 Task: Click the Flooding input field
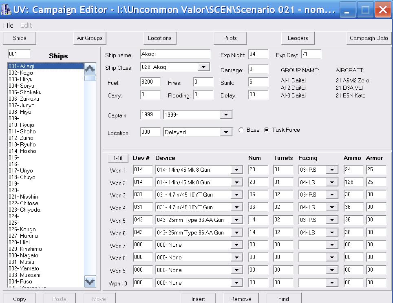203,95
